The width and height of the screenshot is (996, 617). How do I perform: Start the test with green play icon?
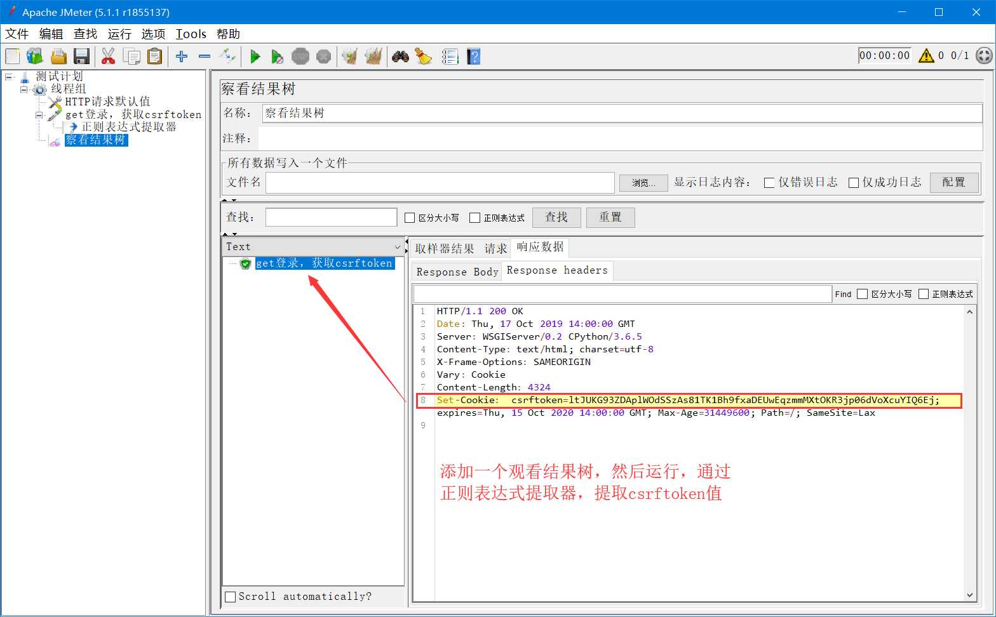[255, 56]
